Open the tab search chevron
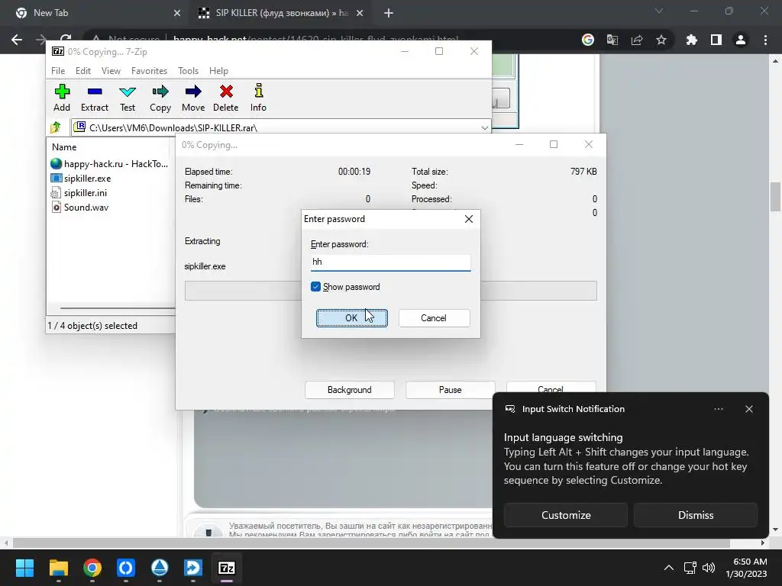Viewport: 782px width, 586px height. pos(659,11)
